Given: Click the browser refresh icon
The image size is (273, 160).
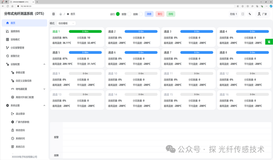Looking at the screenshot, I should coord(8,6).
